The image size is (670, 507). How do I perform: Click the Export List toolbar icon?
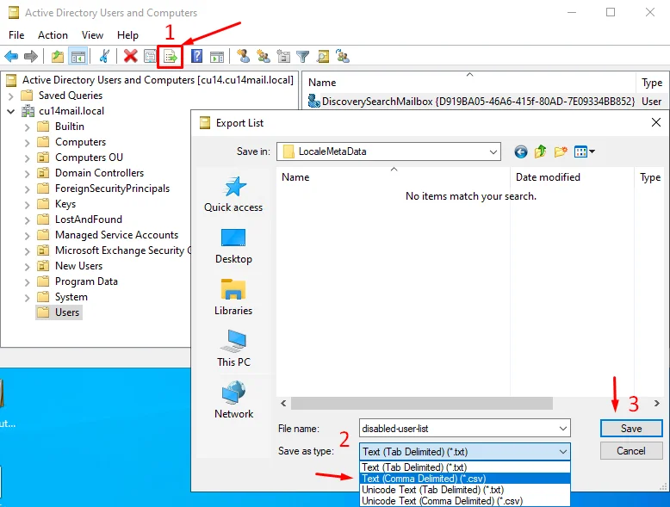click(171, 56)
